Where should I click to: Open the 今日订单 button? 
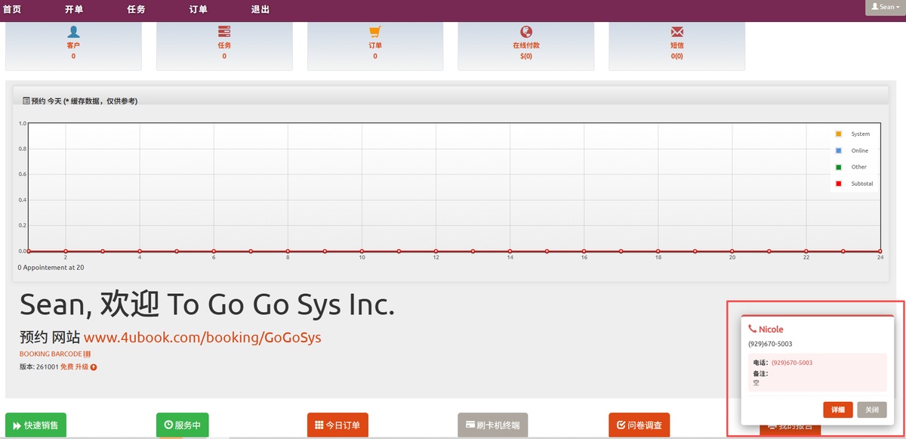[337, 425]
